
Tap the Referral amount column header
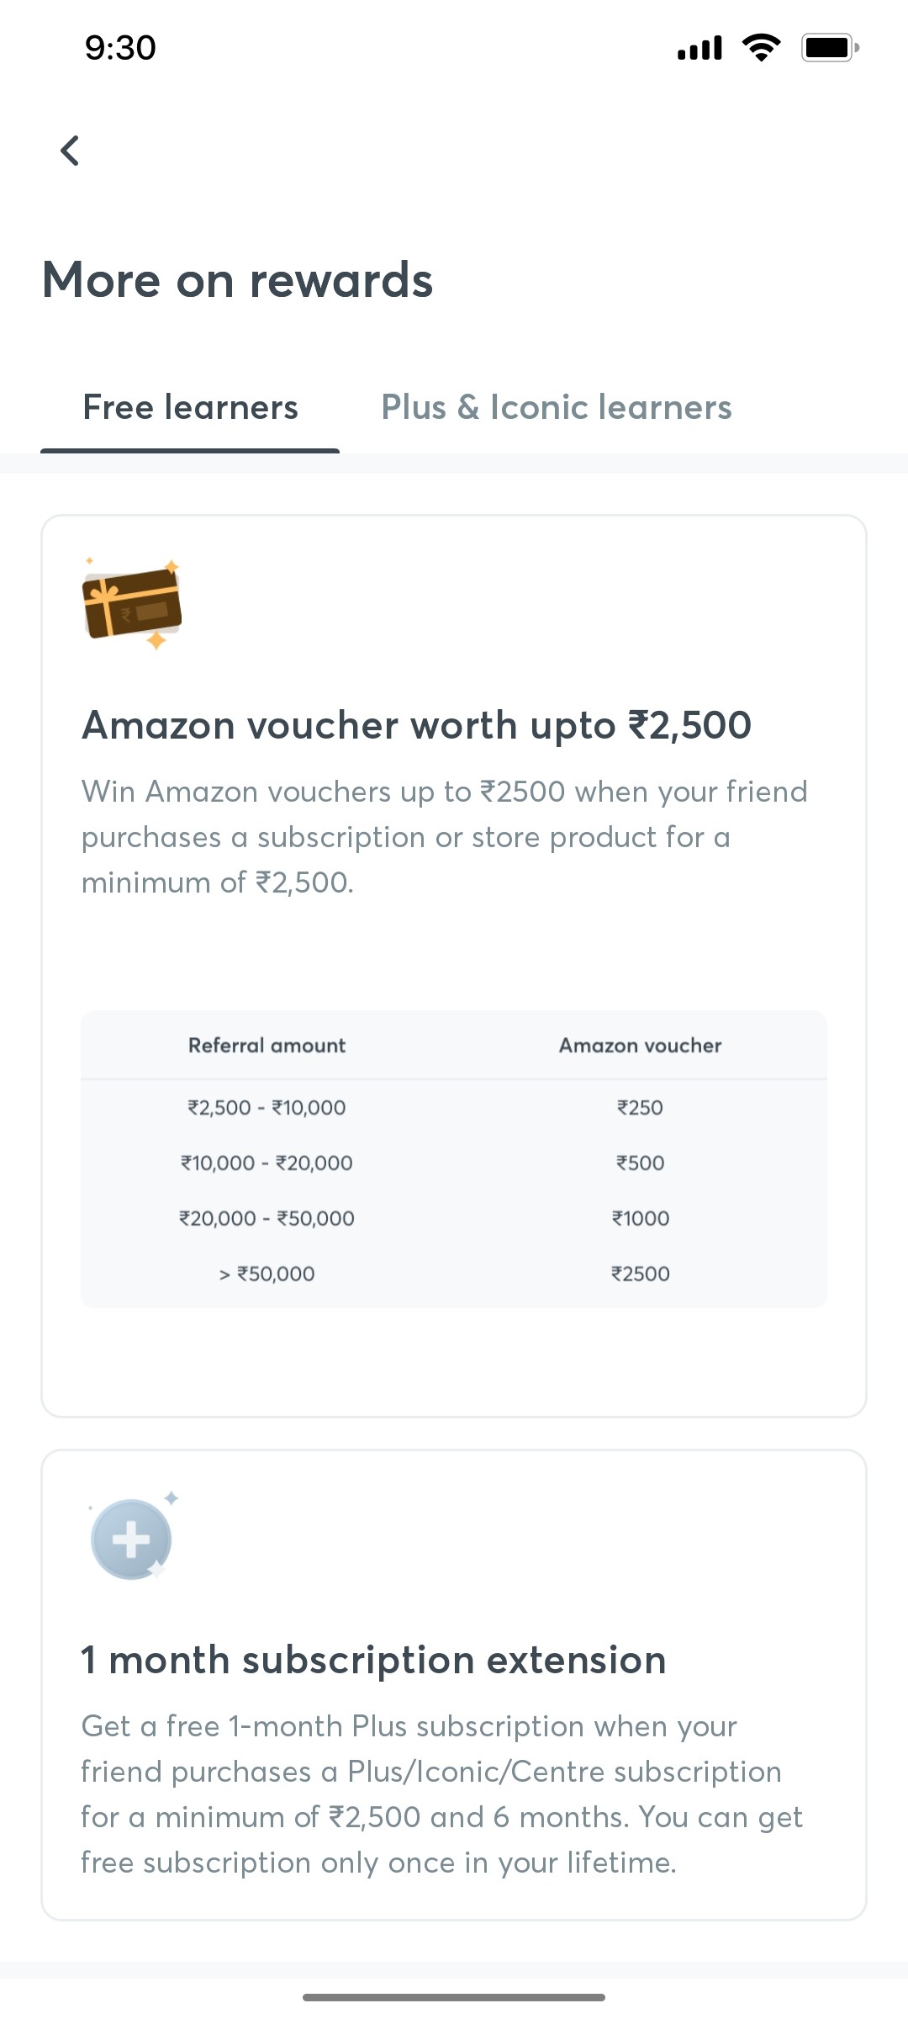266,1046
